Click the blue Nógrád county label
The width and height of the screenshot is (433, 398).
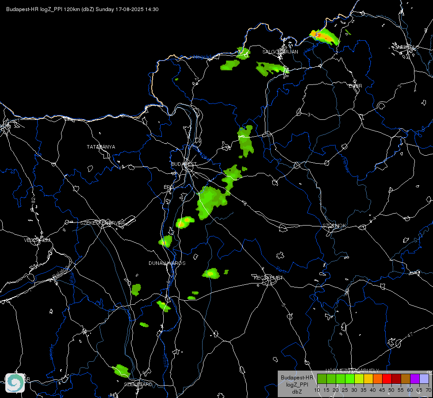point(203,57)
